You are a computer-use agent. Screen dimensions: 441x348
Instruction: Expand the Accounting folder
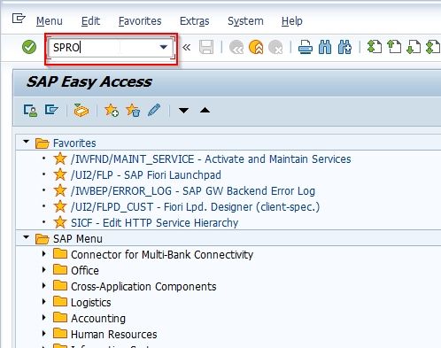click(44, 317)
